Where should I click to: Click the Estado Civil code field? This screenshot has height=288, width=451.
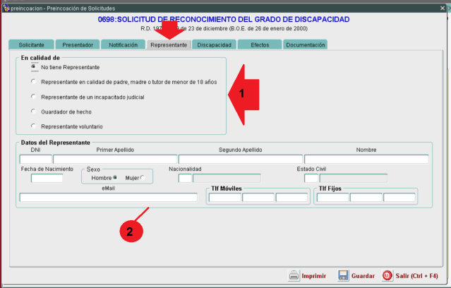click(311, 178)
